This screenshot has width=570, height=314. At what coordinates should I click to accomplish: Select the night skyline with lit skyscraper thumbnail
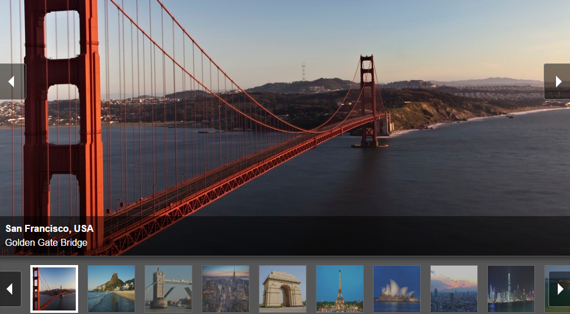tap(511, 288)
